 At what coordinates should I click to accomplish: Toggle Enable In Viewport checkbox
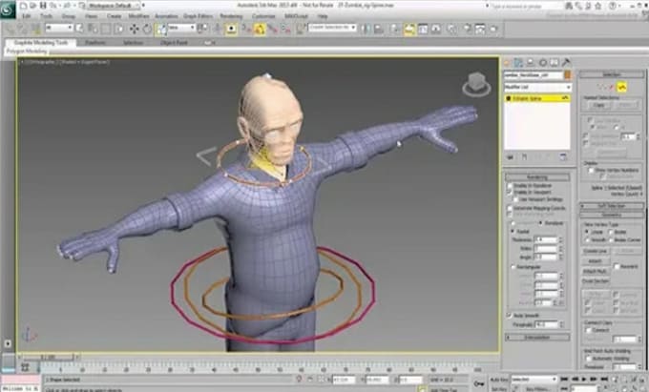coord(510,193)
